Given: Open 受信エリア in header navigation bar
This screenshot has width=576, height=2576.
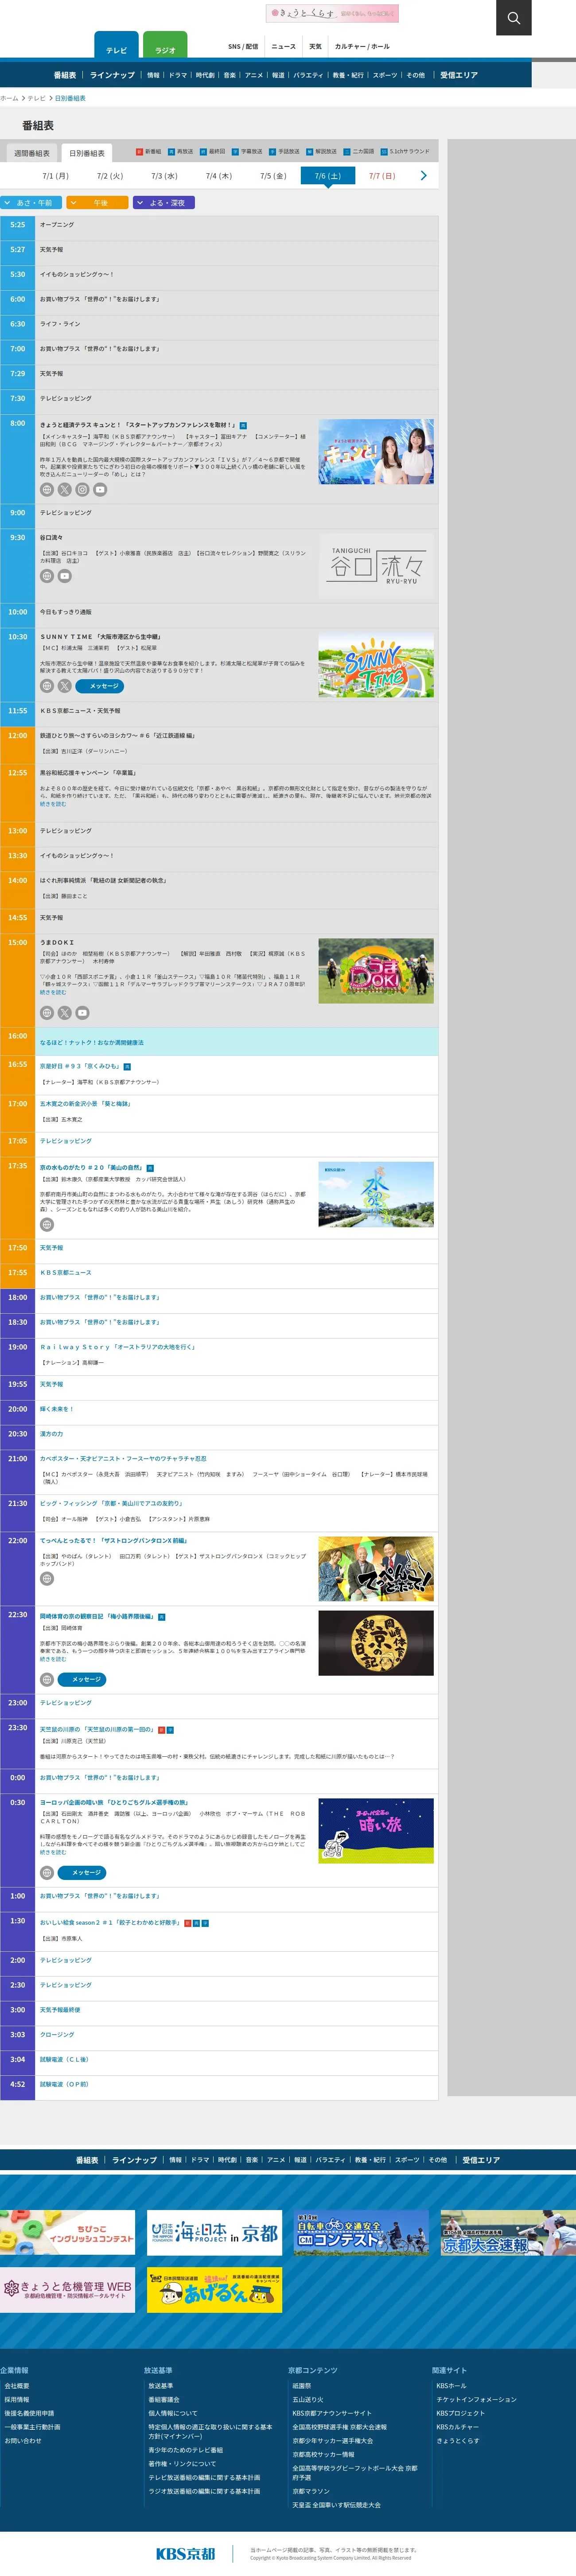Looking at the screenshot, I should click(459, 75).
